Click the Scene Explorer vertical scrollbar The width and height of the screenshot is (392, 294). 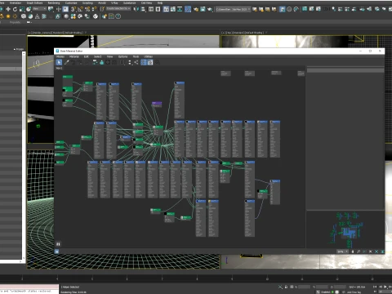[x=24, y=155]
